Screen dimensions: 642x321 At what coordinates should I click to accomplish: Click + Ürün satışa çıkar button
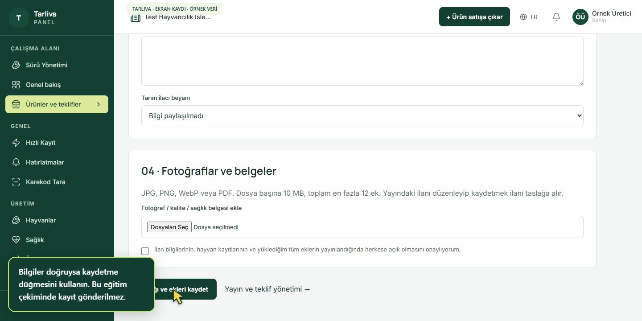(474, 17)
